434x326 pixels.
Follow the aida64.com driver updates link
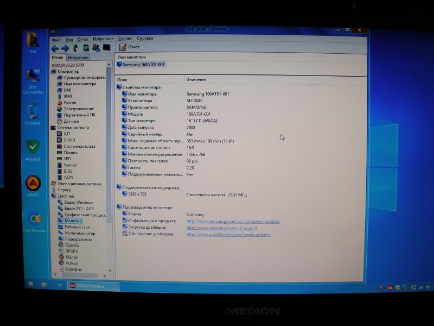228,235
